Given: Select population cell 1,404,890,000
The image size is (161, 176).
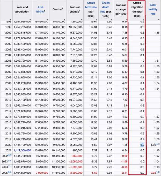Looking at the screenshot, I should pyautogui.click(x=22, y=173).
